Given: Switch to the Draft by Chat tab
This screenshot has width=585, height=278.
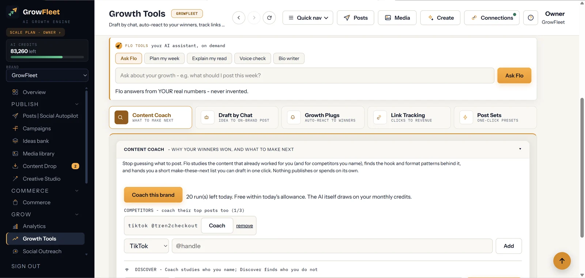Looking at the screenshot, I should click(x=237, y=117).
